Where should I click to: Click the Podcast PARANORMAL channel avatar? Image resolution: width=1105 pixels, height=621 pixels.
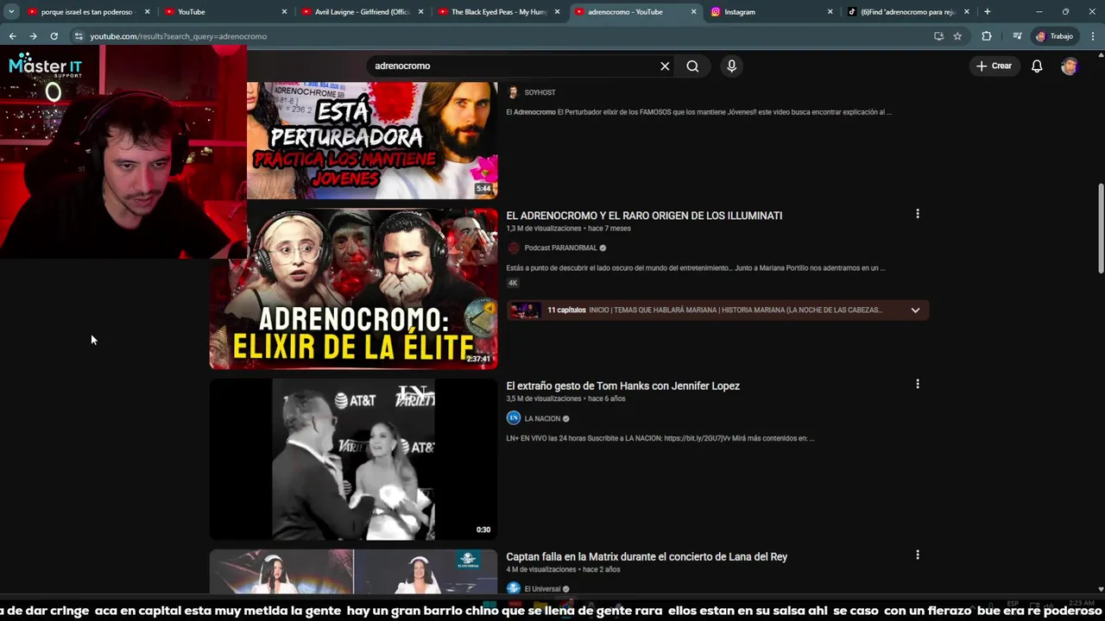(514, 248)
